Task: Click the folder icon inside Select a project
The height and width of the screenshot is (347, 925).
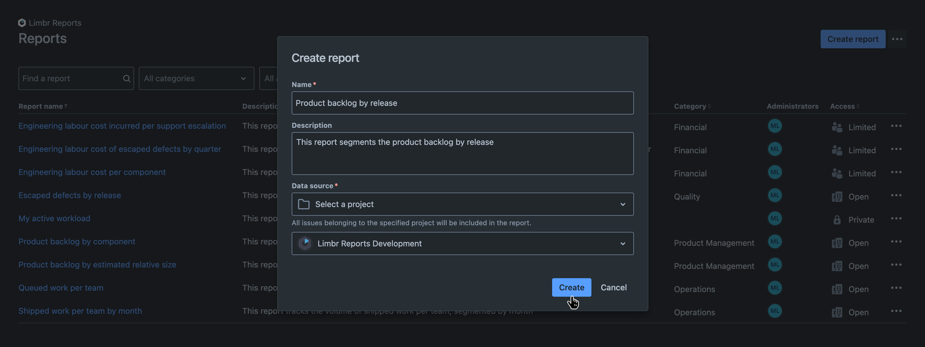Action: 304,204
